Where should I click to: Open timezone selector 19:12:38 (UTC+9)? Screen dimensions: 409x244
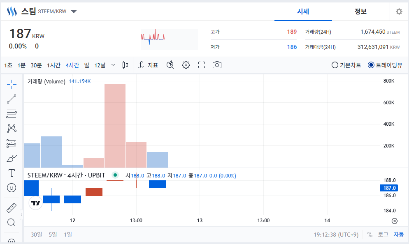coord(336,235)
